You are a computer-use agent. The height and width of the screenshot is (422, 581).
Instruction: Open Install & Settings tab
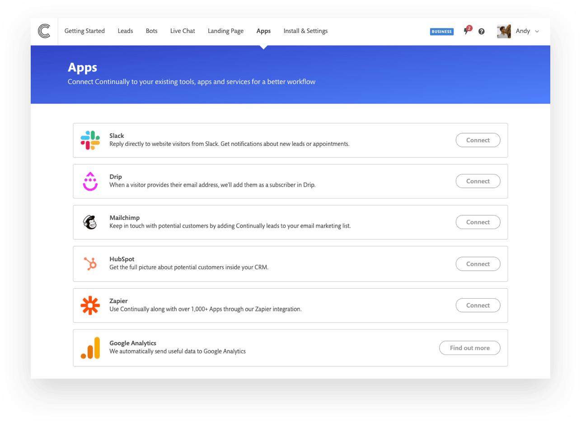tap(305, 31)
